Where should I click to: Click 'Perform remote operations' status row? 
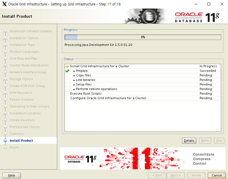tap(143, 89)
